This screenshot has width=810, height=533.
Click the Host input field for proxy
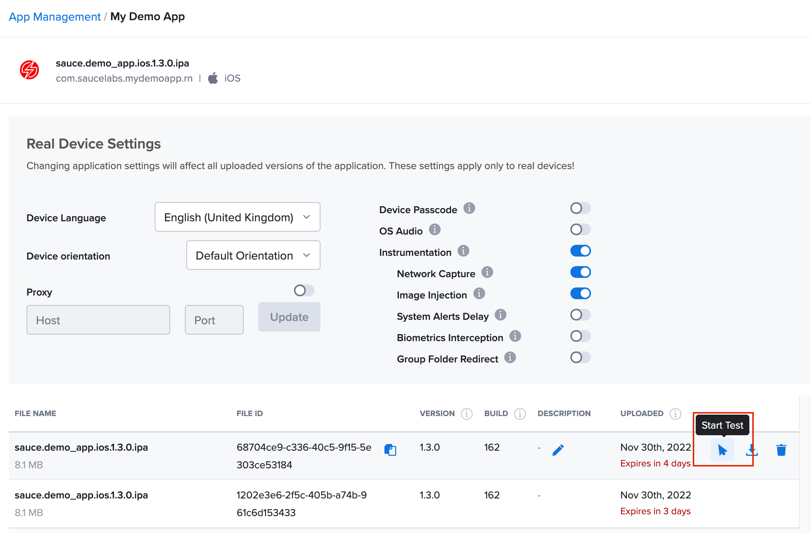[x=99, y=320]
